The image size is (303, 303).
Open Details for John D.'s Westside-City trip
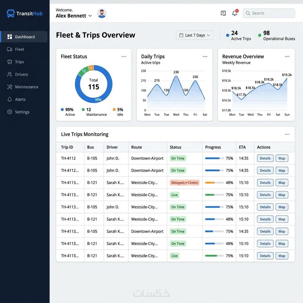265,207
